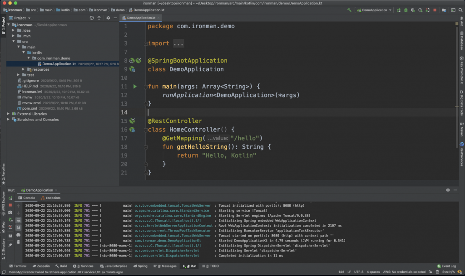This screenshot has width=465, height=276.
Task: Open the Build tool window
Action: point(61,266)
